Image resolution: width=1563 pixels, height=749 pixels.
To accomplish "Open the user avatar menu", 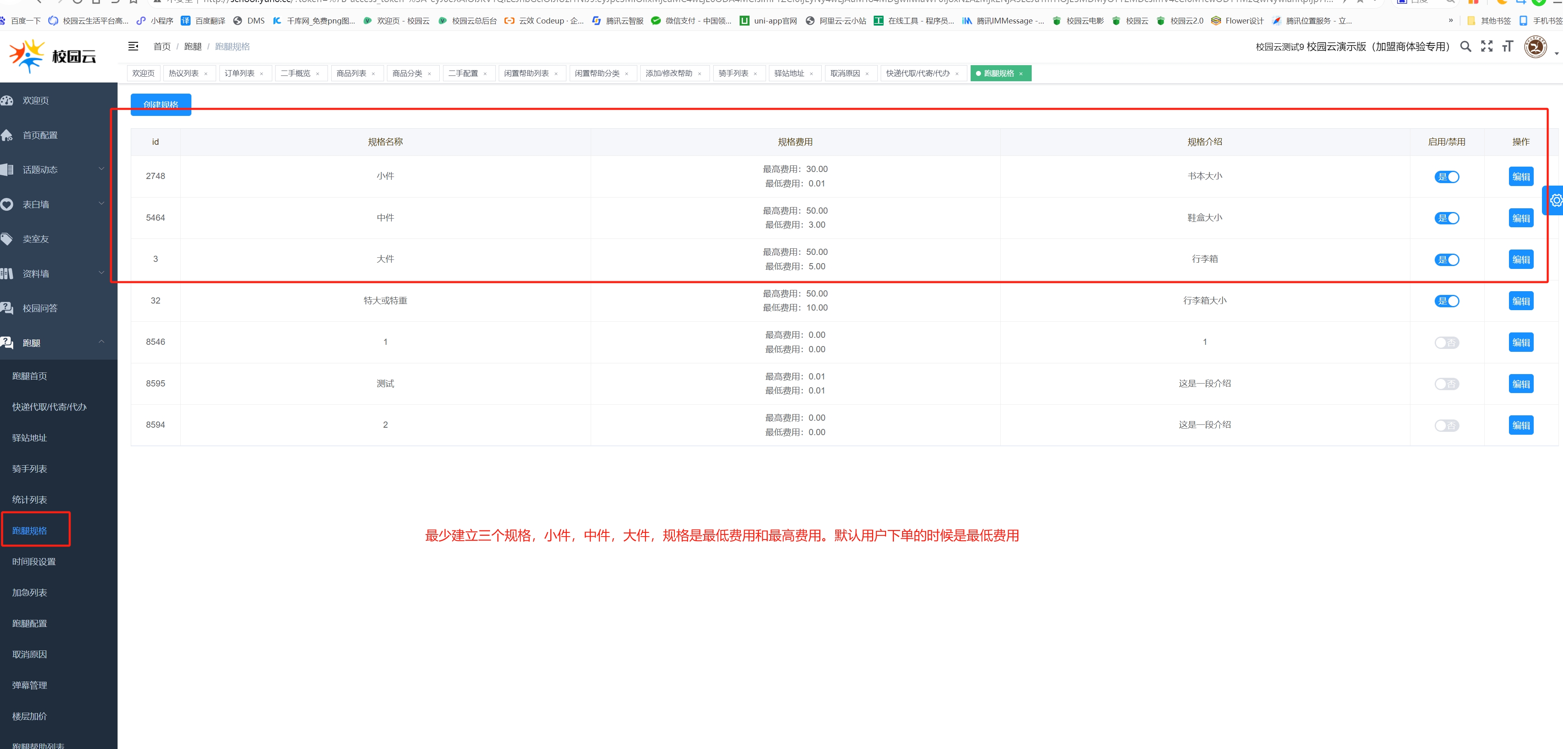I will pos(1536,47).
